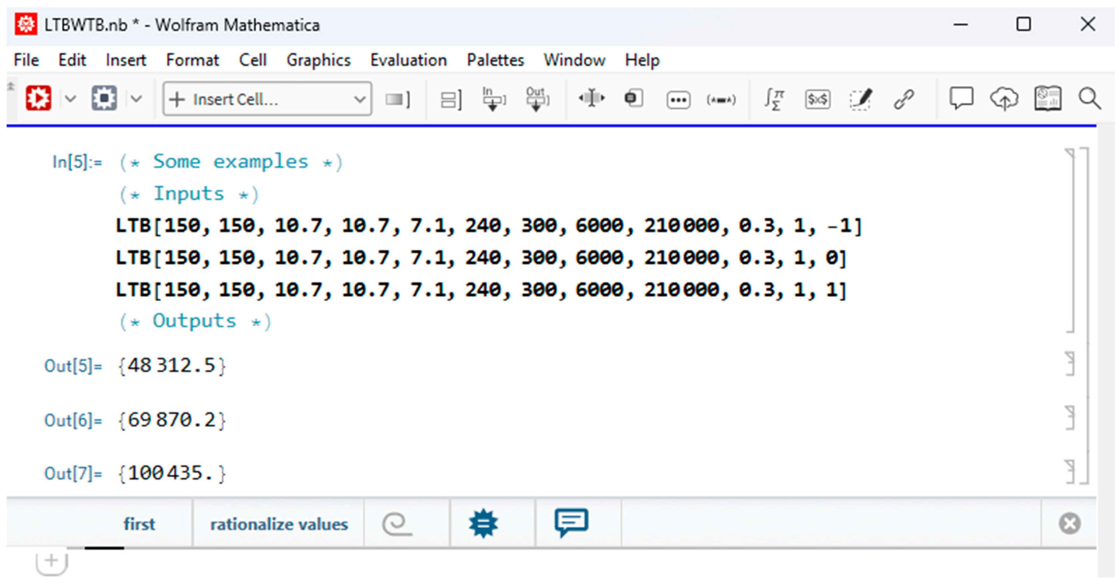Viewport: 1120px width, 584px height.
Task: Click the output value 48312.5
Action: click(172, 366)
